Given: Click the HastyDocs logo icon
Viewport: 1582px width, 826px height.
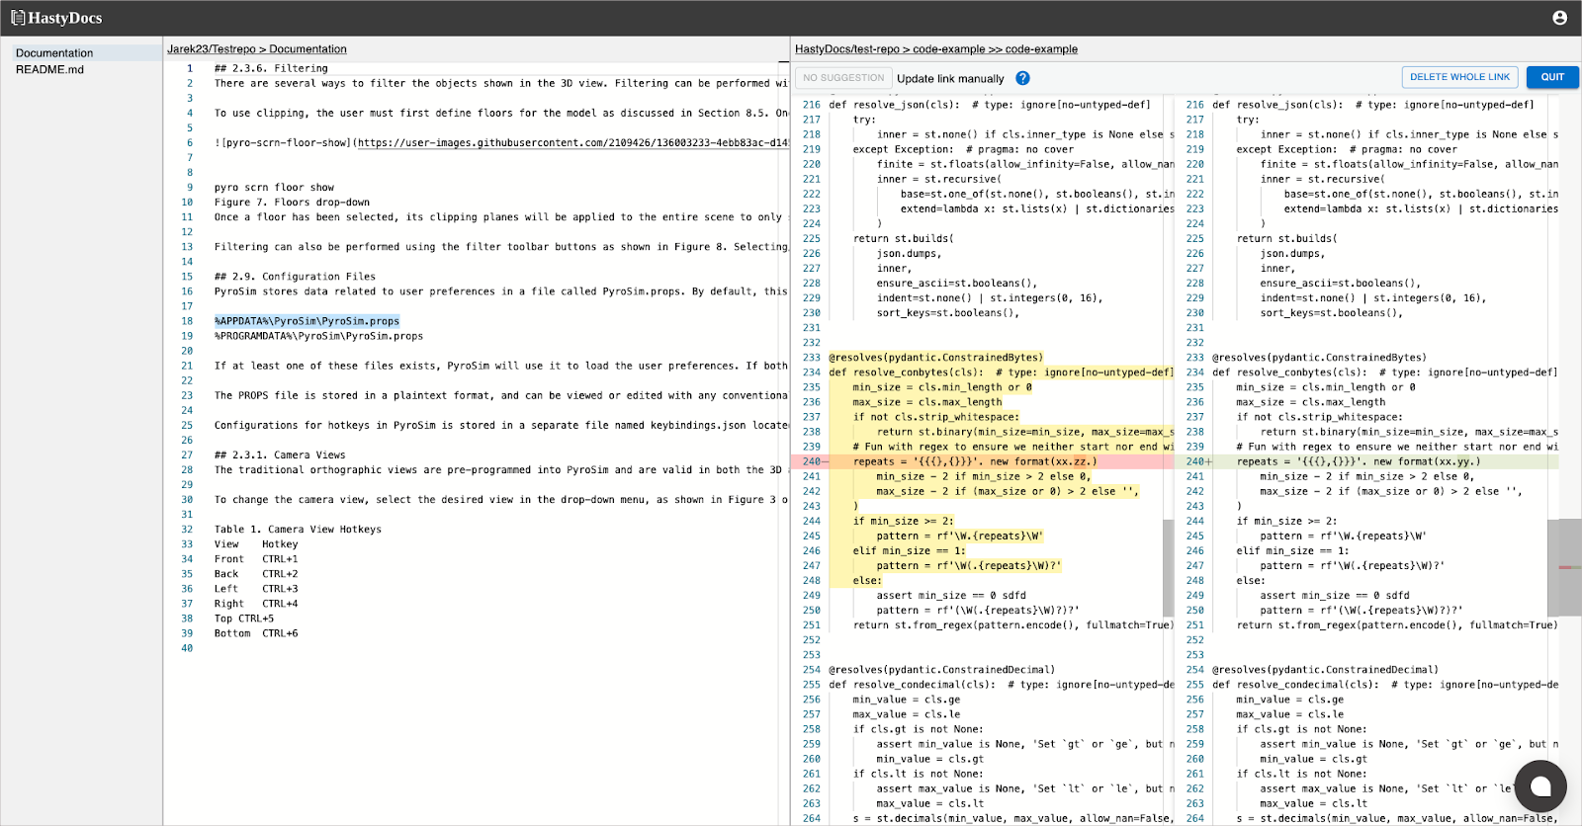Looking at the screenshot, I should 18,18.
